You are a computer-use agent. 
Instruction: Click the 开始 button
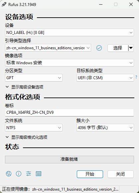(x=90, y=174)
